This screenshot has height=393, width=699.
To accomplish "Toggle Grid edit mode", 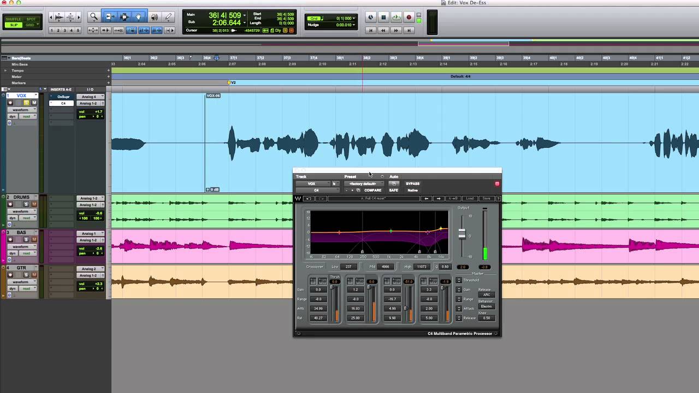I will (31, 25).
